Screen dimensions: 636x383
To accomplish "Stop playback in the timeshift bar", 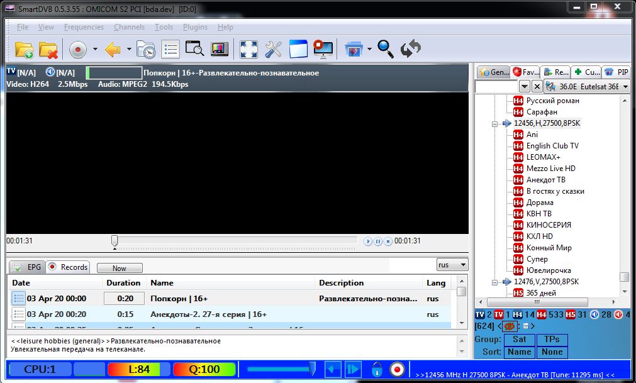I will (x=388, y=241).
